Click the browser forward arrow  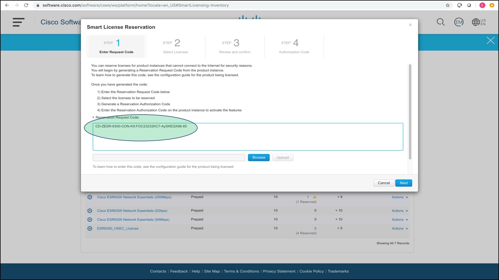[x=16, y=5]
